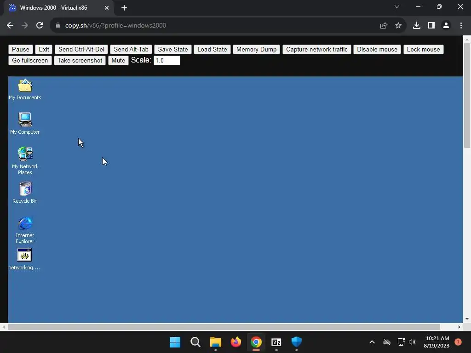Viewport: 471px width, 353px height.
Task: Click the page vertical scrollbar thumb
Action: (x=467, y=96)
